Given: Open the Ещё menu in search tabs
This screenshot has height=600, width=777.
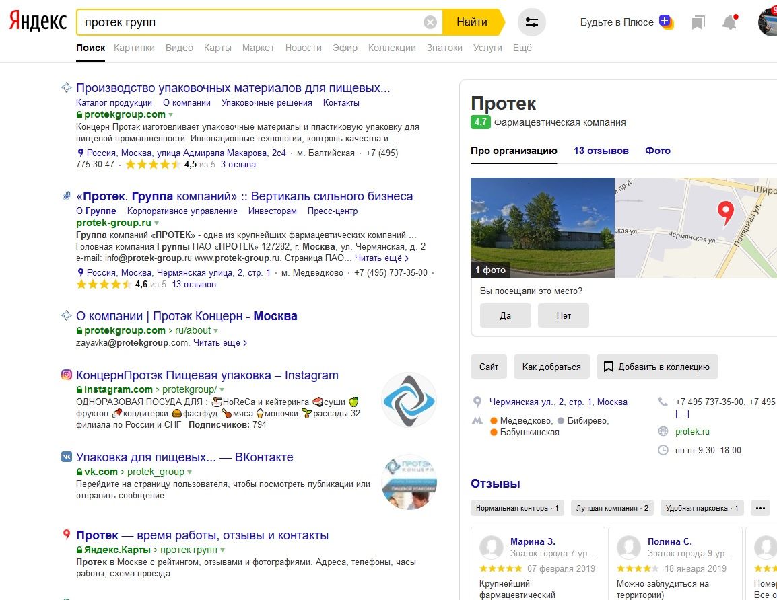Looking at the screenshot, I should [522, 48].
